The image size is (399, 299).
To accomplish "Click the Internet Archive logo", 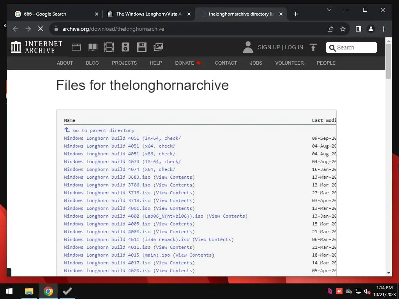I will 37,47.
